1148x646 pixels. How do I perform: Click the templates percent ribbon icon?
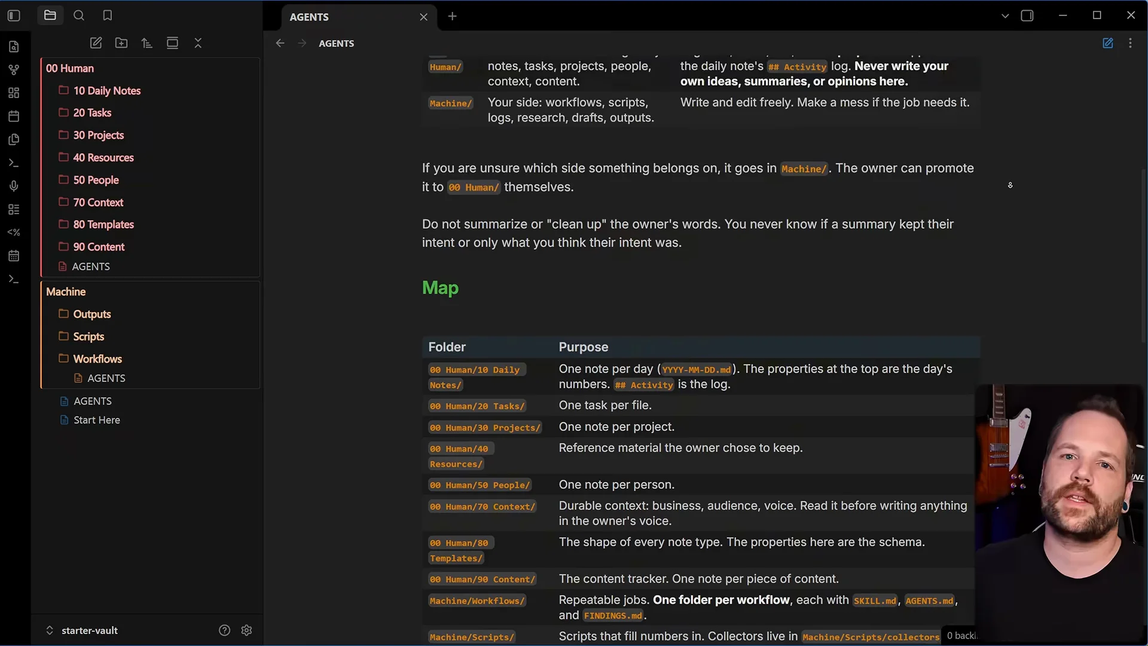pos(14,233)
